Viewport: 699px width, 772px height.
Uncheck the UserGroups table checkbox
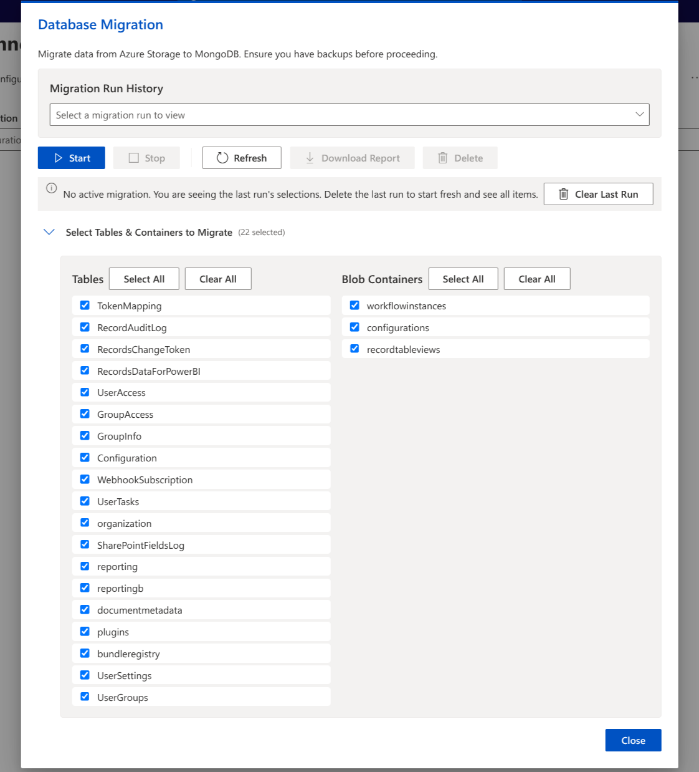tap(85, 697)
